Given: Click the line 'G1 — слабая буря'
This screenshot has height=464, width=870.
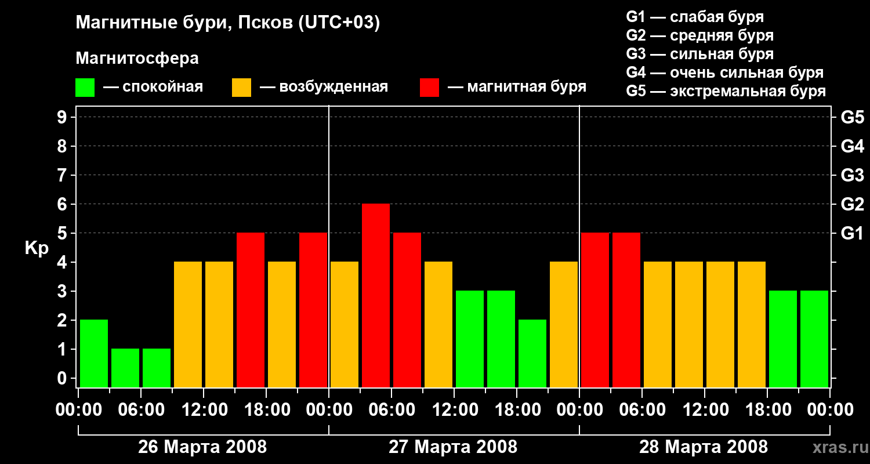Looking at the screenshot, I should click(x=695, y=17).
